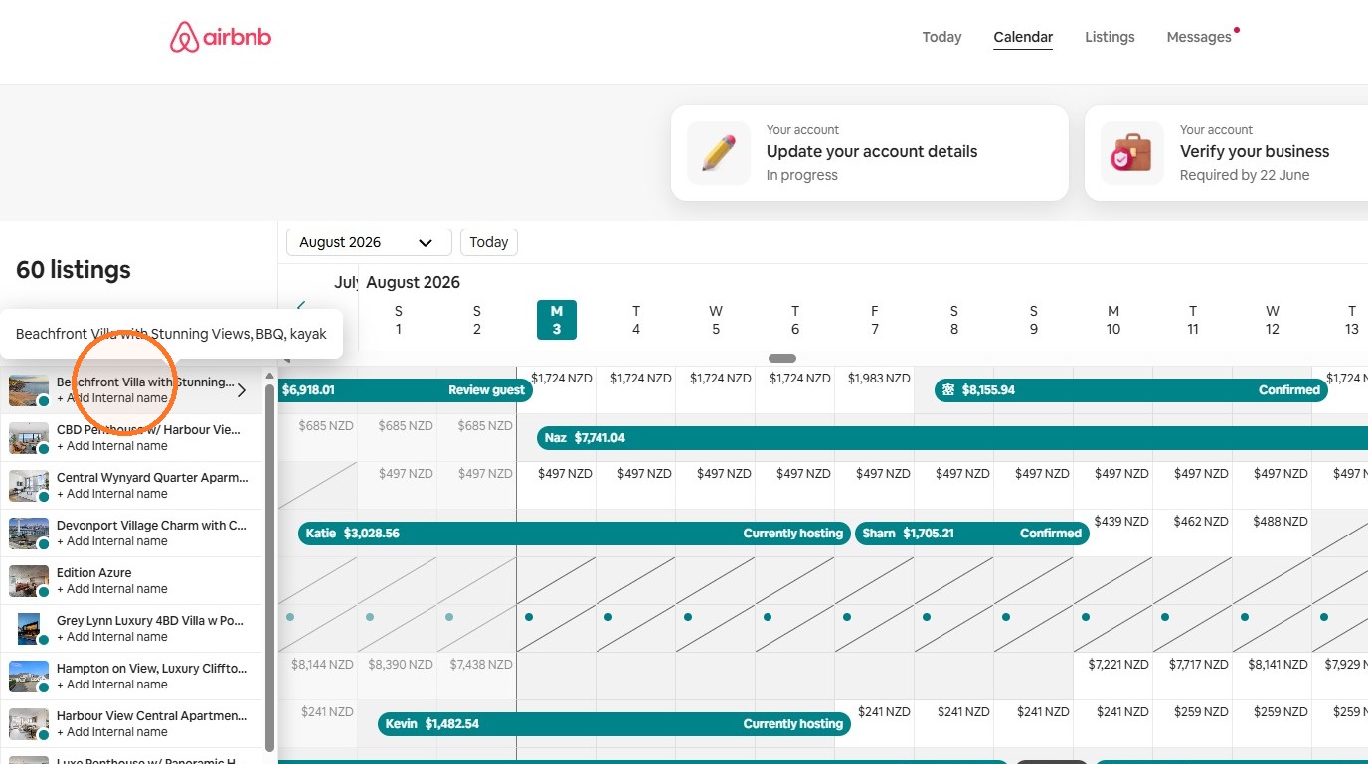Screen dimensions: 1368x764
Task: Select the $7,221 NZD Hampton price cell
Action: click(x=1113, y=677)
